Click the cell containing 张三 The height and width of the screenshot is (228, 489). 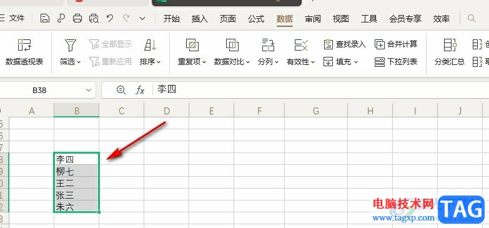[77, 195]
